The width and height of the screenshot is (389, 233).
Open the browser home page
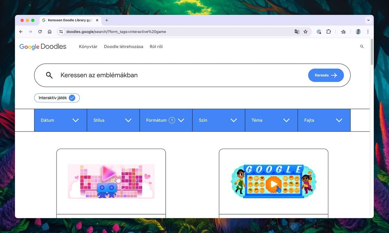tap(50, 32)
